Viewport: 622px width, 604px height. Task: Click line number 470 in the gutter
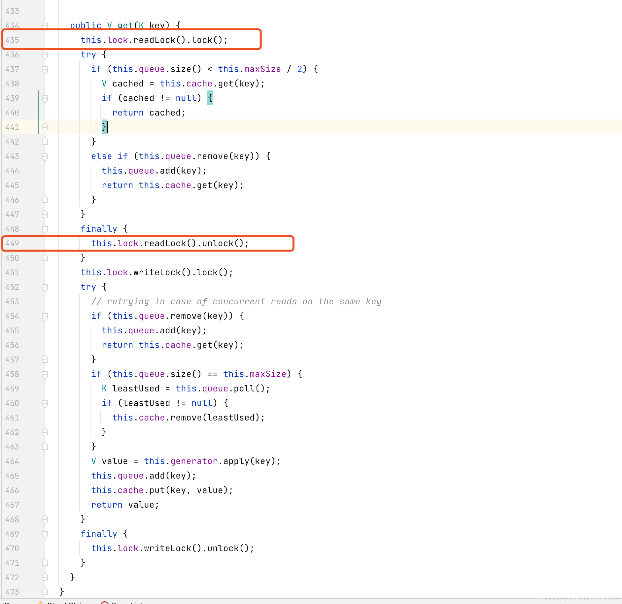coord(12,549)
